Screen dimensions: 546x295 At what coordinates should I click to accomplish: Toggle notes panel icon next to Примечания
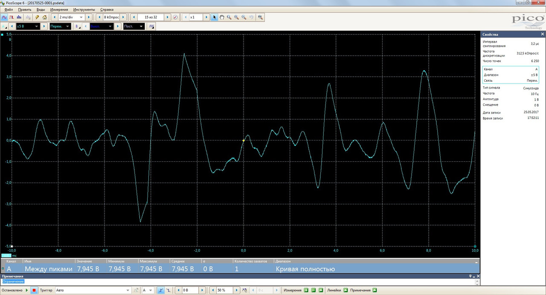point(375,290)
